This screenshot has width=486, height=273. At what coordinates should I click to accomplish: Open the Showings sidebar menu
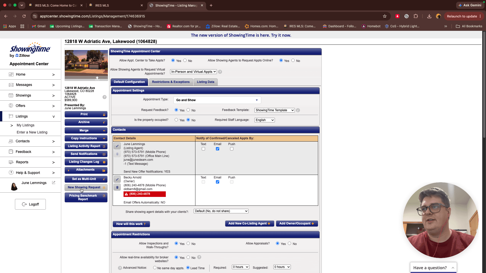point(30,95)
